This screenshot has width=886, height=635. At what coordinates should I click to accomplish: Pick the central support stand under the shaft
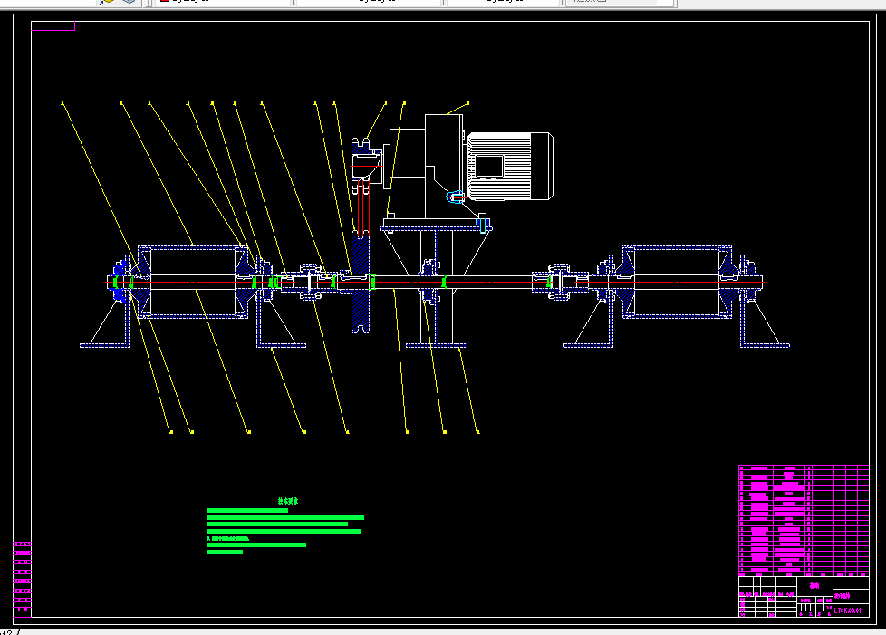click(x=437, y=287)
